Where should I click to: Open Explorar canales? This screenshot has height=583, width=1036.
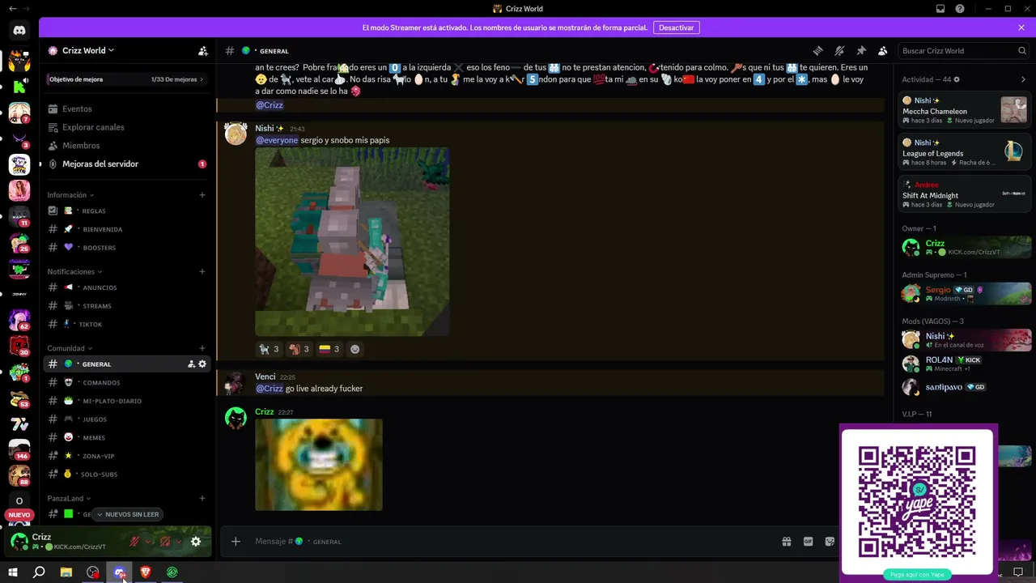point(127,127)
